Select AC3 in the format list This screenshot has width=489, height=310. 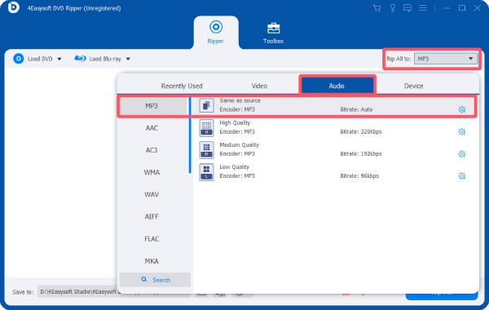coord(152,150)
